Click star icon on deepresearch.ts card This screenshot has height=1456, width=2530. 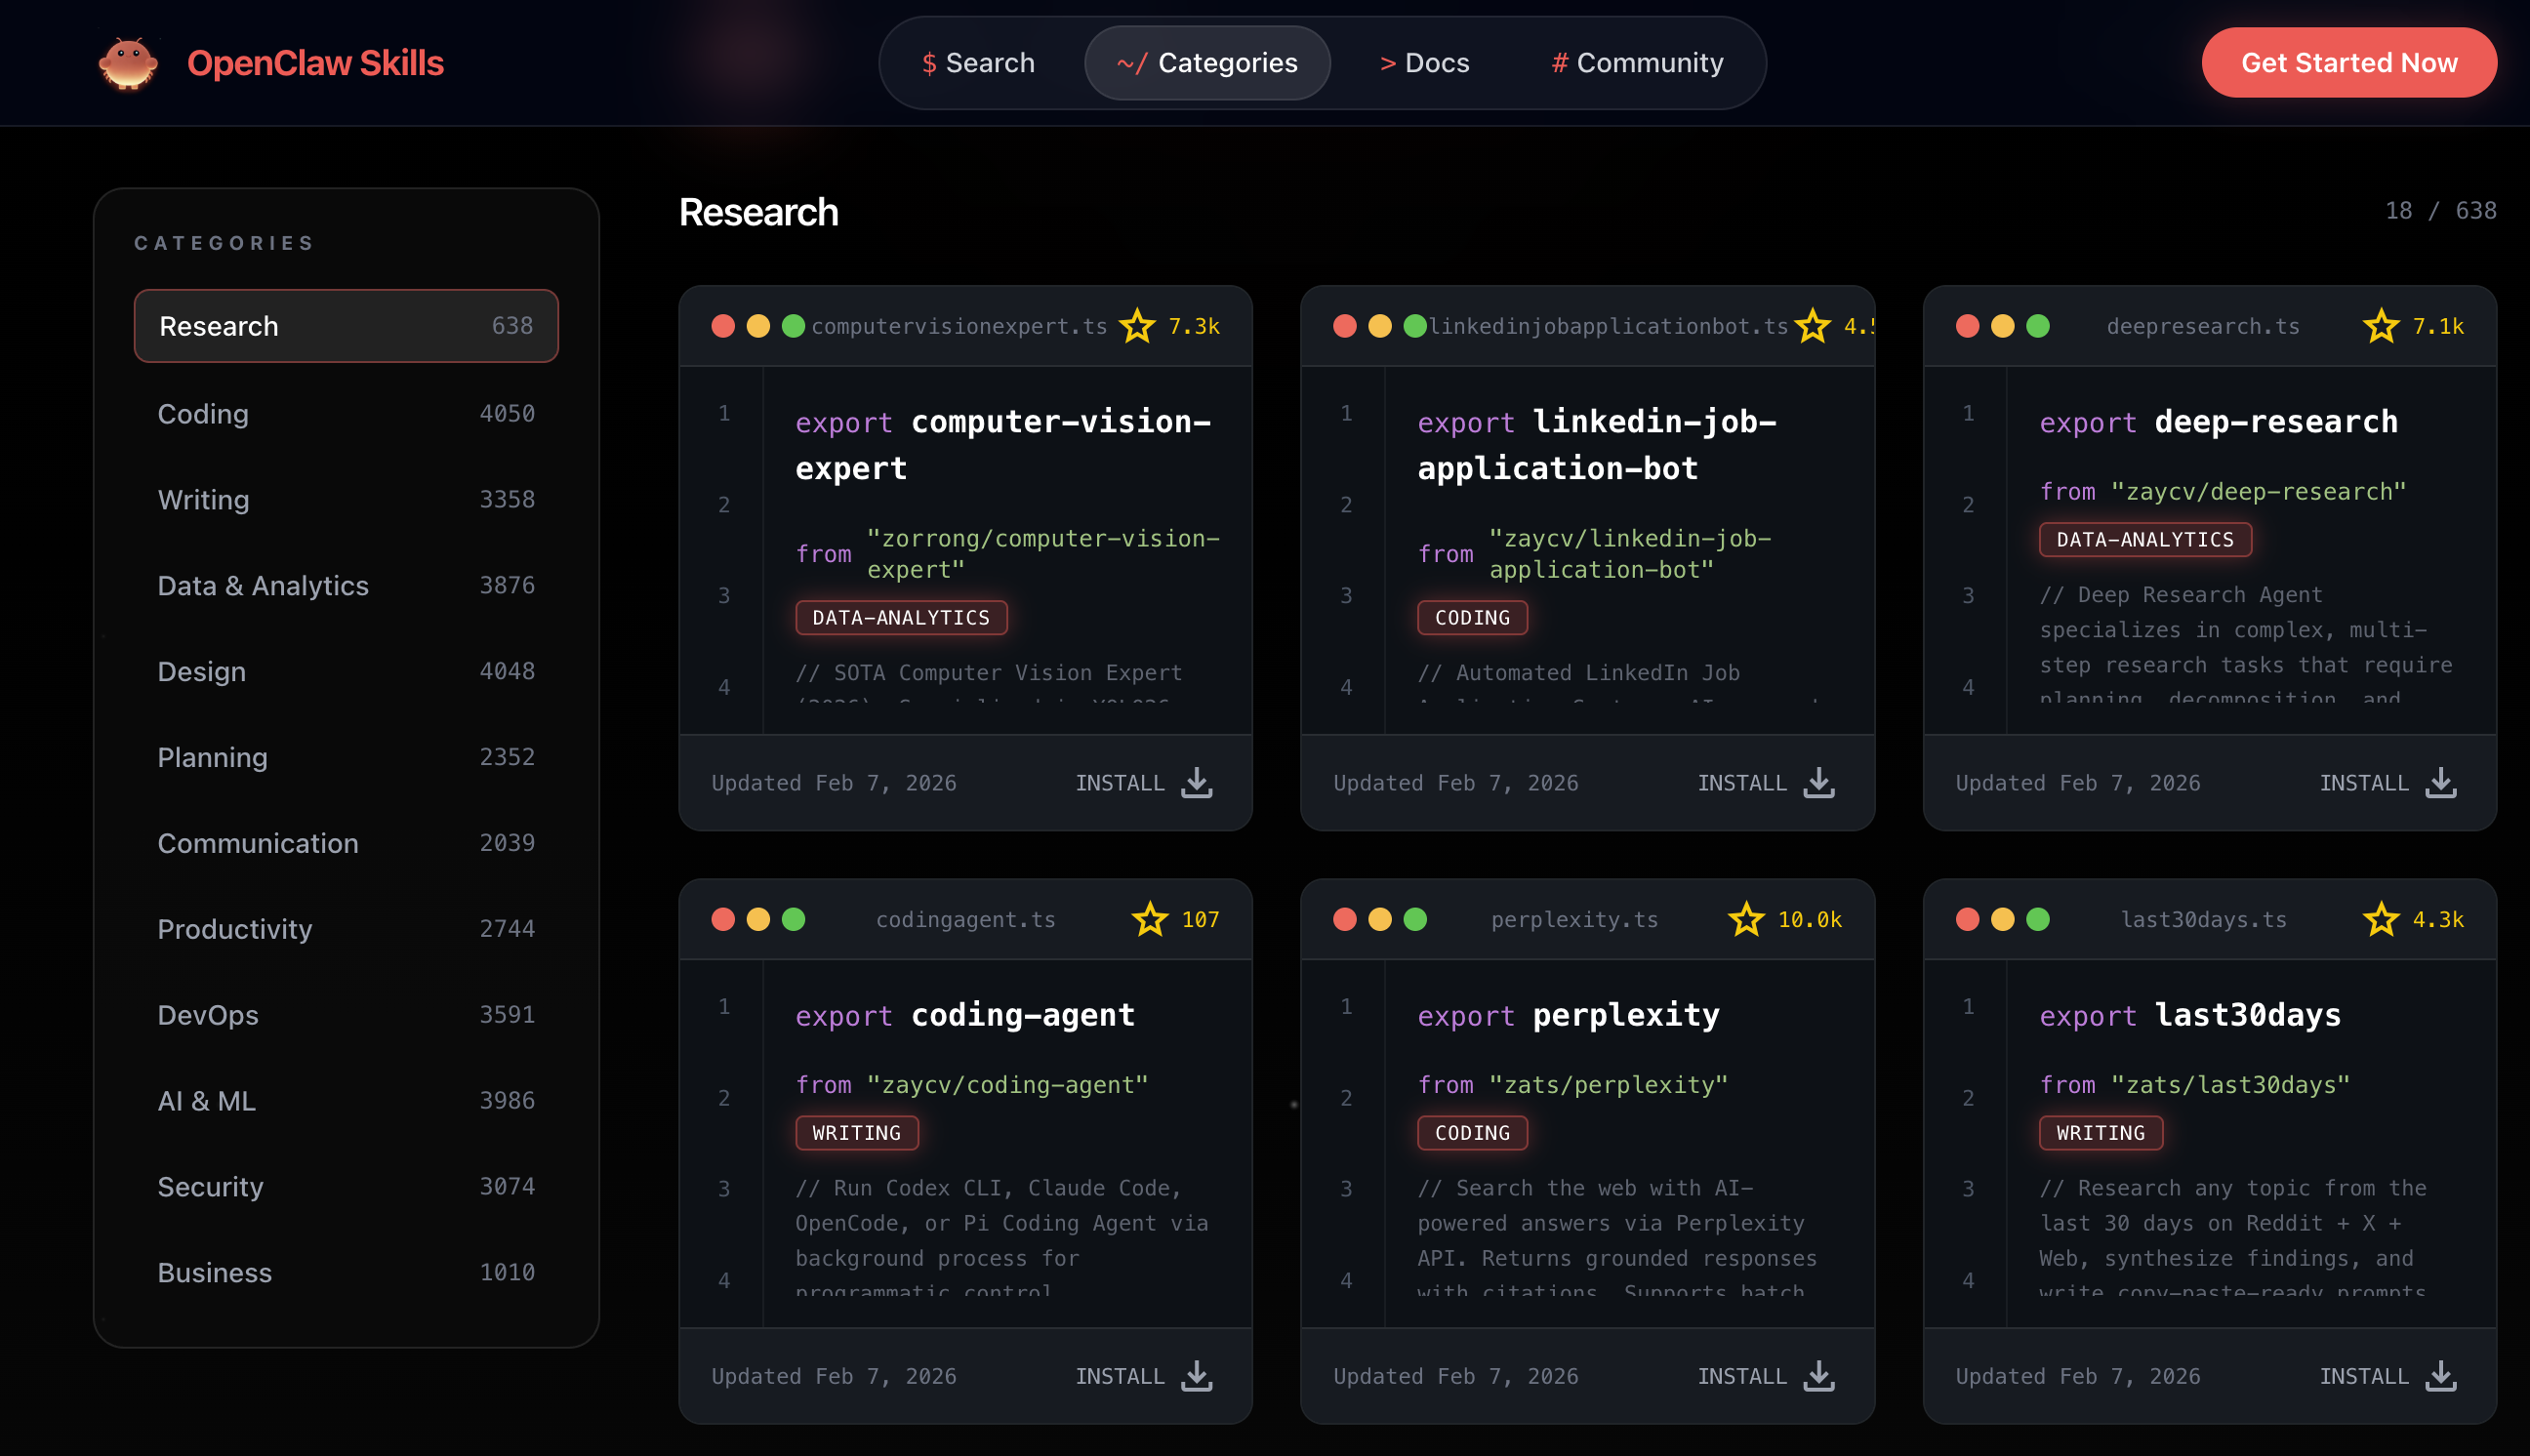coord(2380,326)
